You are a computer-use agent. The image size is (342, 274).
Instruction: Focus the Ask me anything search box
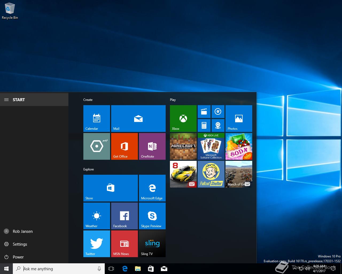pos(59,269)
